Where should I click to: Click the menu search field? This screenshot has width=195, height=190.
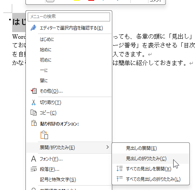click(69, 17)
